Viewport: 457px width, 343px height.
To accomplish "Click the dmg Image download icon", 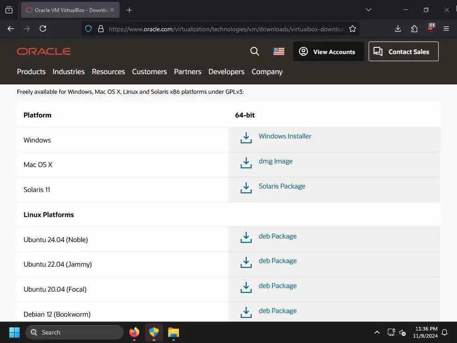I will (246, 163).
